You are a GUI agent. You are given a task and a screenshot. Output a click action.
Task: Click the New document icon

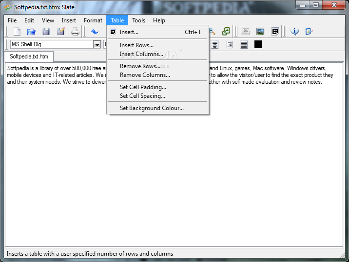[17, 32]
